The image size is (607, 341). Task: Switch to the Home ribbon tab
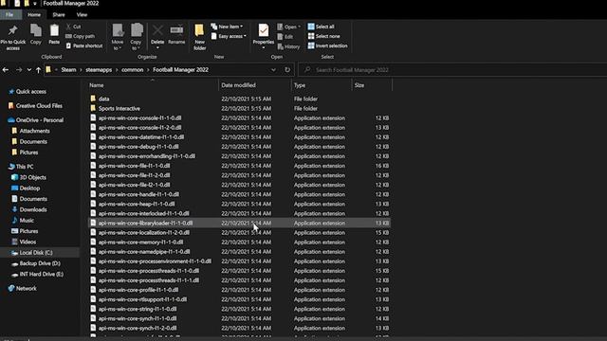(34, 15)
